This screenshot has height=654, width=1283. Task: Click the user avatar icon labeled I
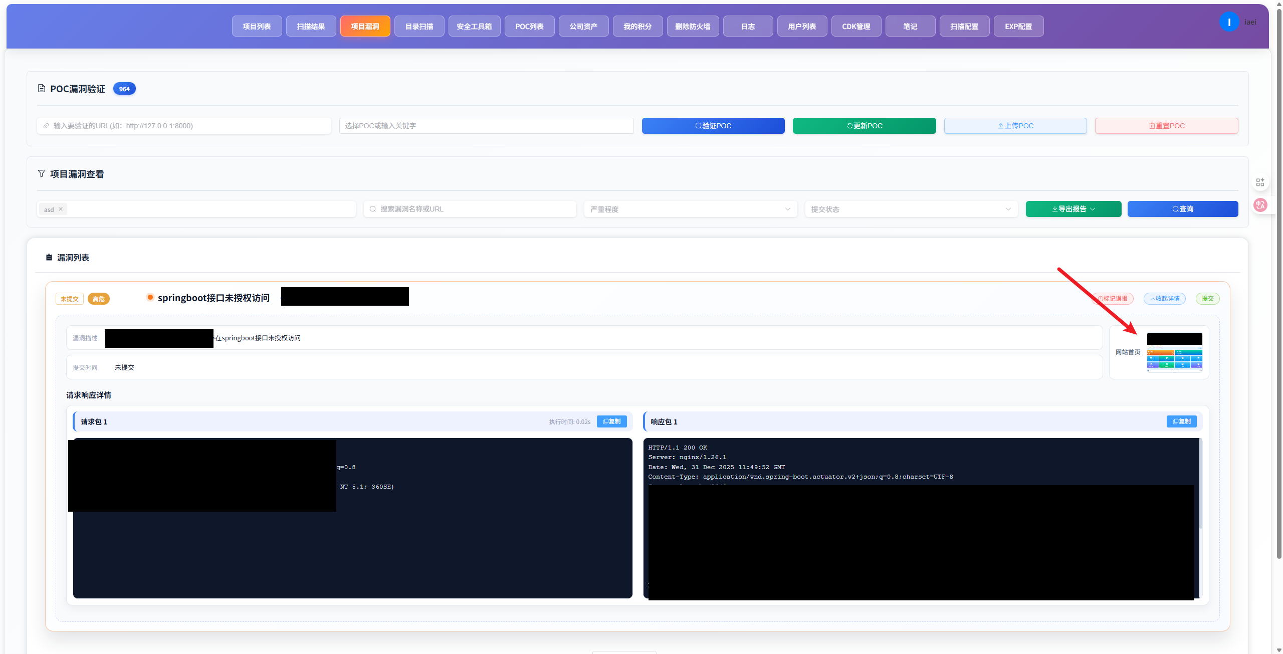pyautogui.click(x=1228, y=22)
